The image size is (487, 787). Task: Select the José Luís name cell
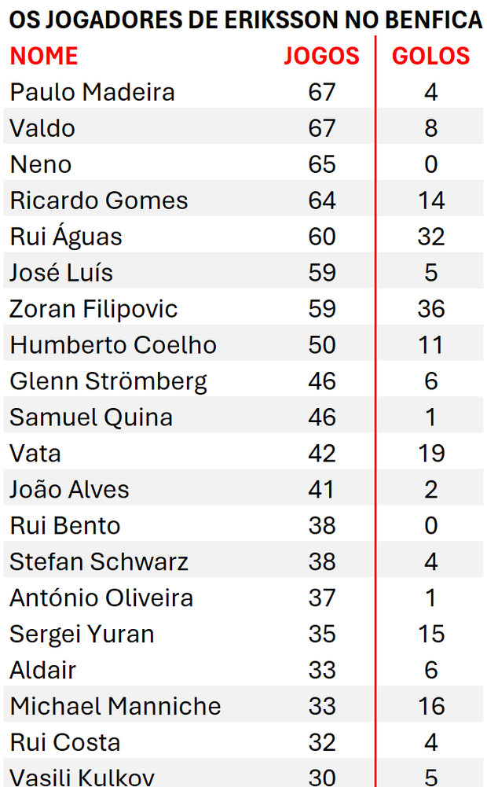(61, 273)
